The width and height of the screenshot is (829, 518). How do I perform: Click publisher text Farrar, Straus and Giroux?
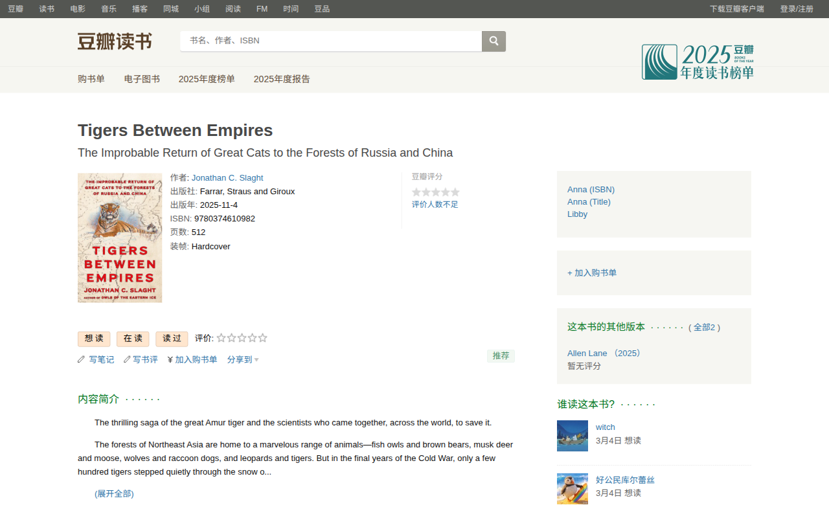coord(247,191)
